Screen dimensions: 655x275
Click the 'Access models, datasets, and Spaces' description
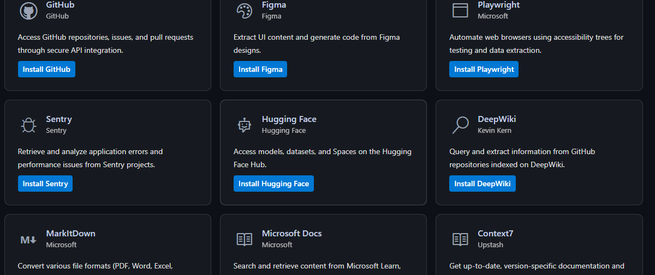click(323, 158)
